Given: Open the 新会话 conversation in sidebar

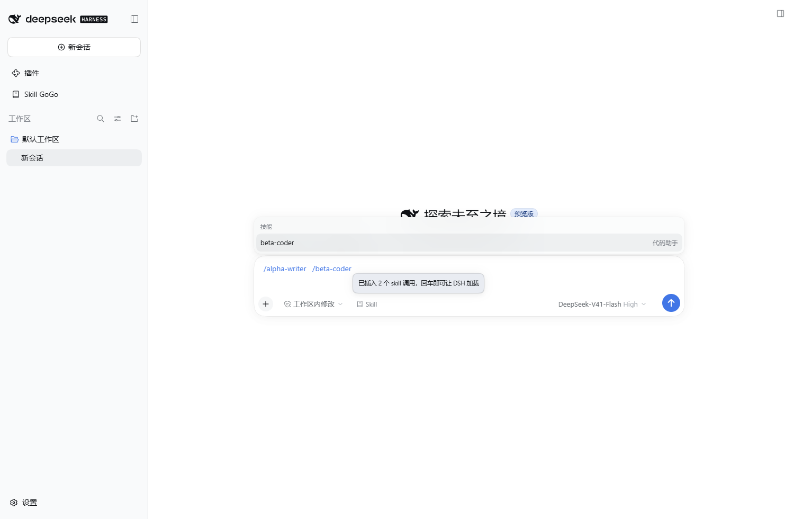Looking at the screenshot, I should pyautogui.click(x=74, y=158).
